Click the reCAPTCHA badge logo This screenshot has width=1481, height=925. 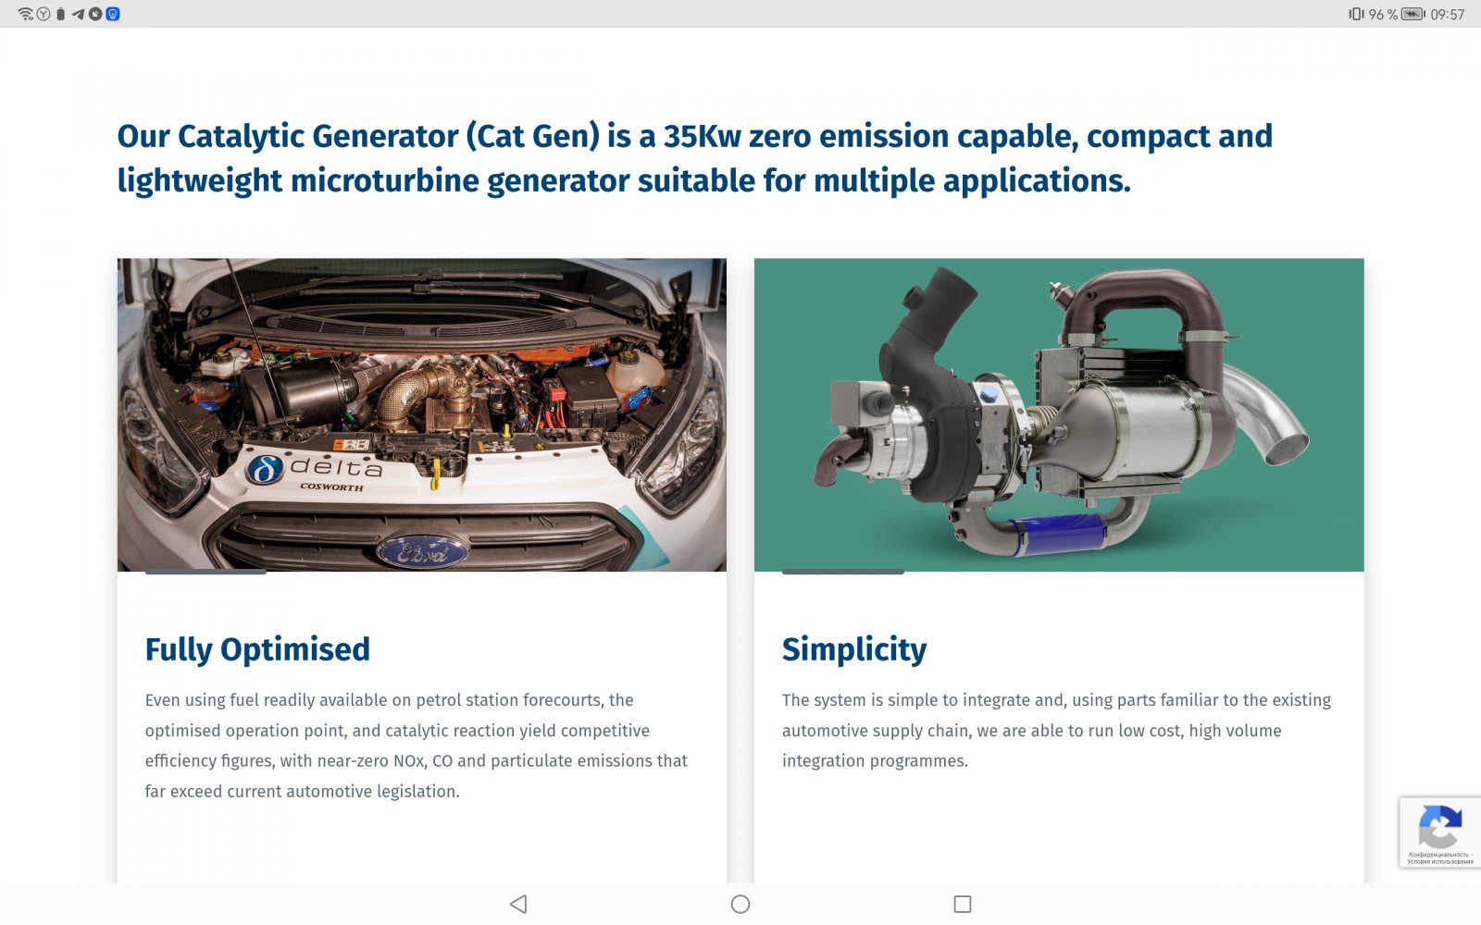tap(1439, 825)
